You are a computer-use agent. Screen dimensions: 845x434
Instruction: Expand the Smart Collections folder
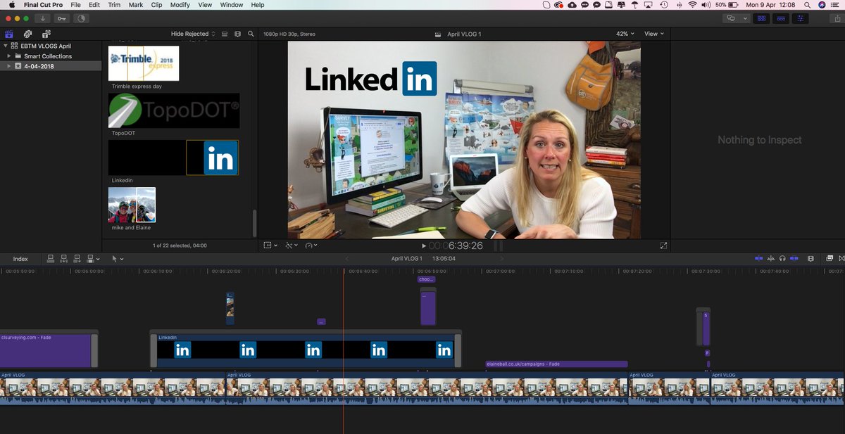9,56
